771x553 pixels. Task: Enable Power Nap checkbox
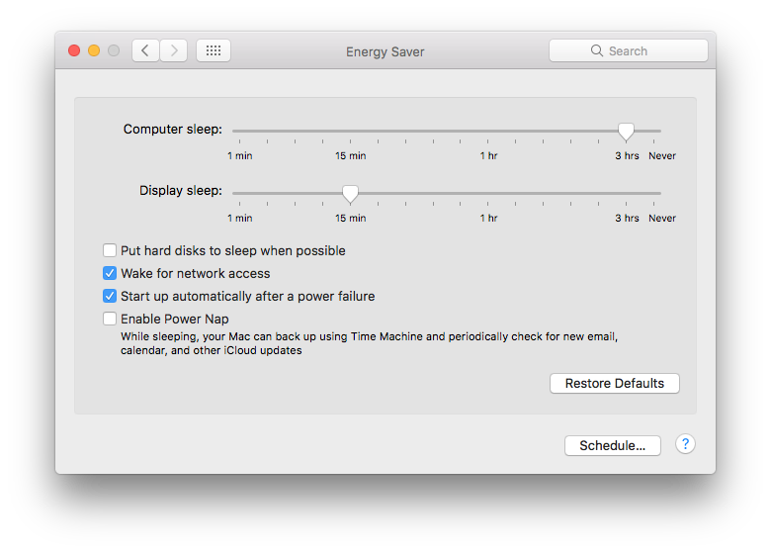point(110,320)
